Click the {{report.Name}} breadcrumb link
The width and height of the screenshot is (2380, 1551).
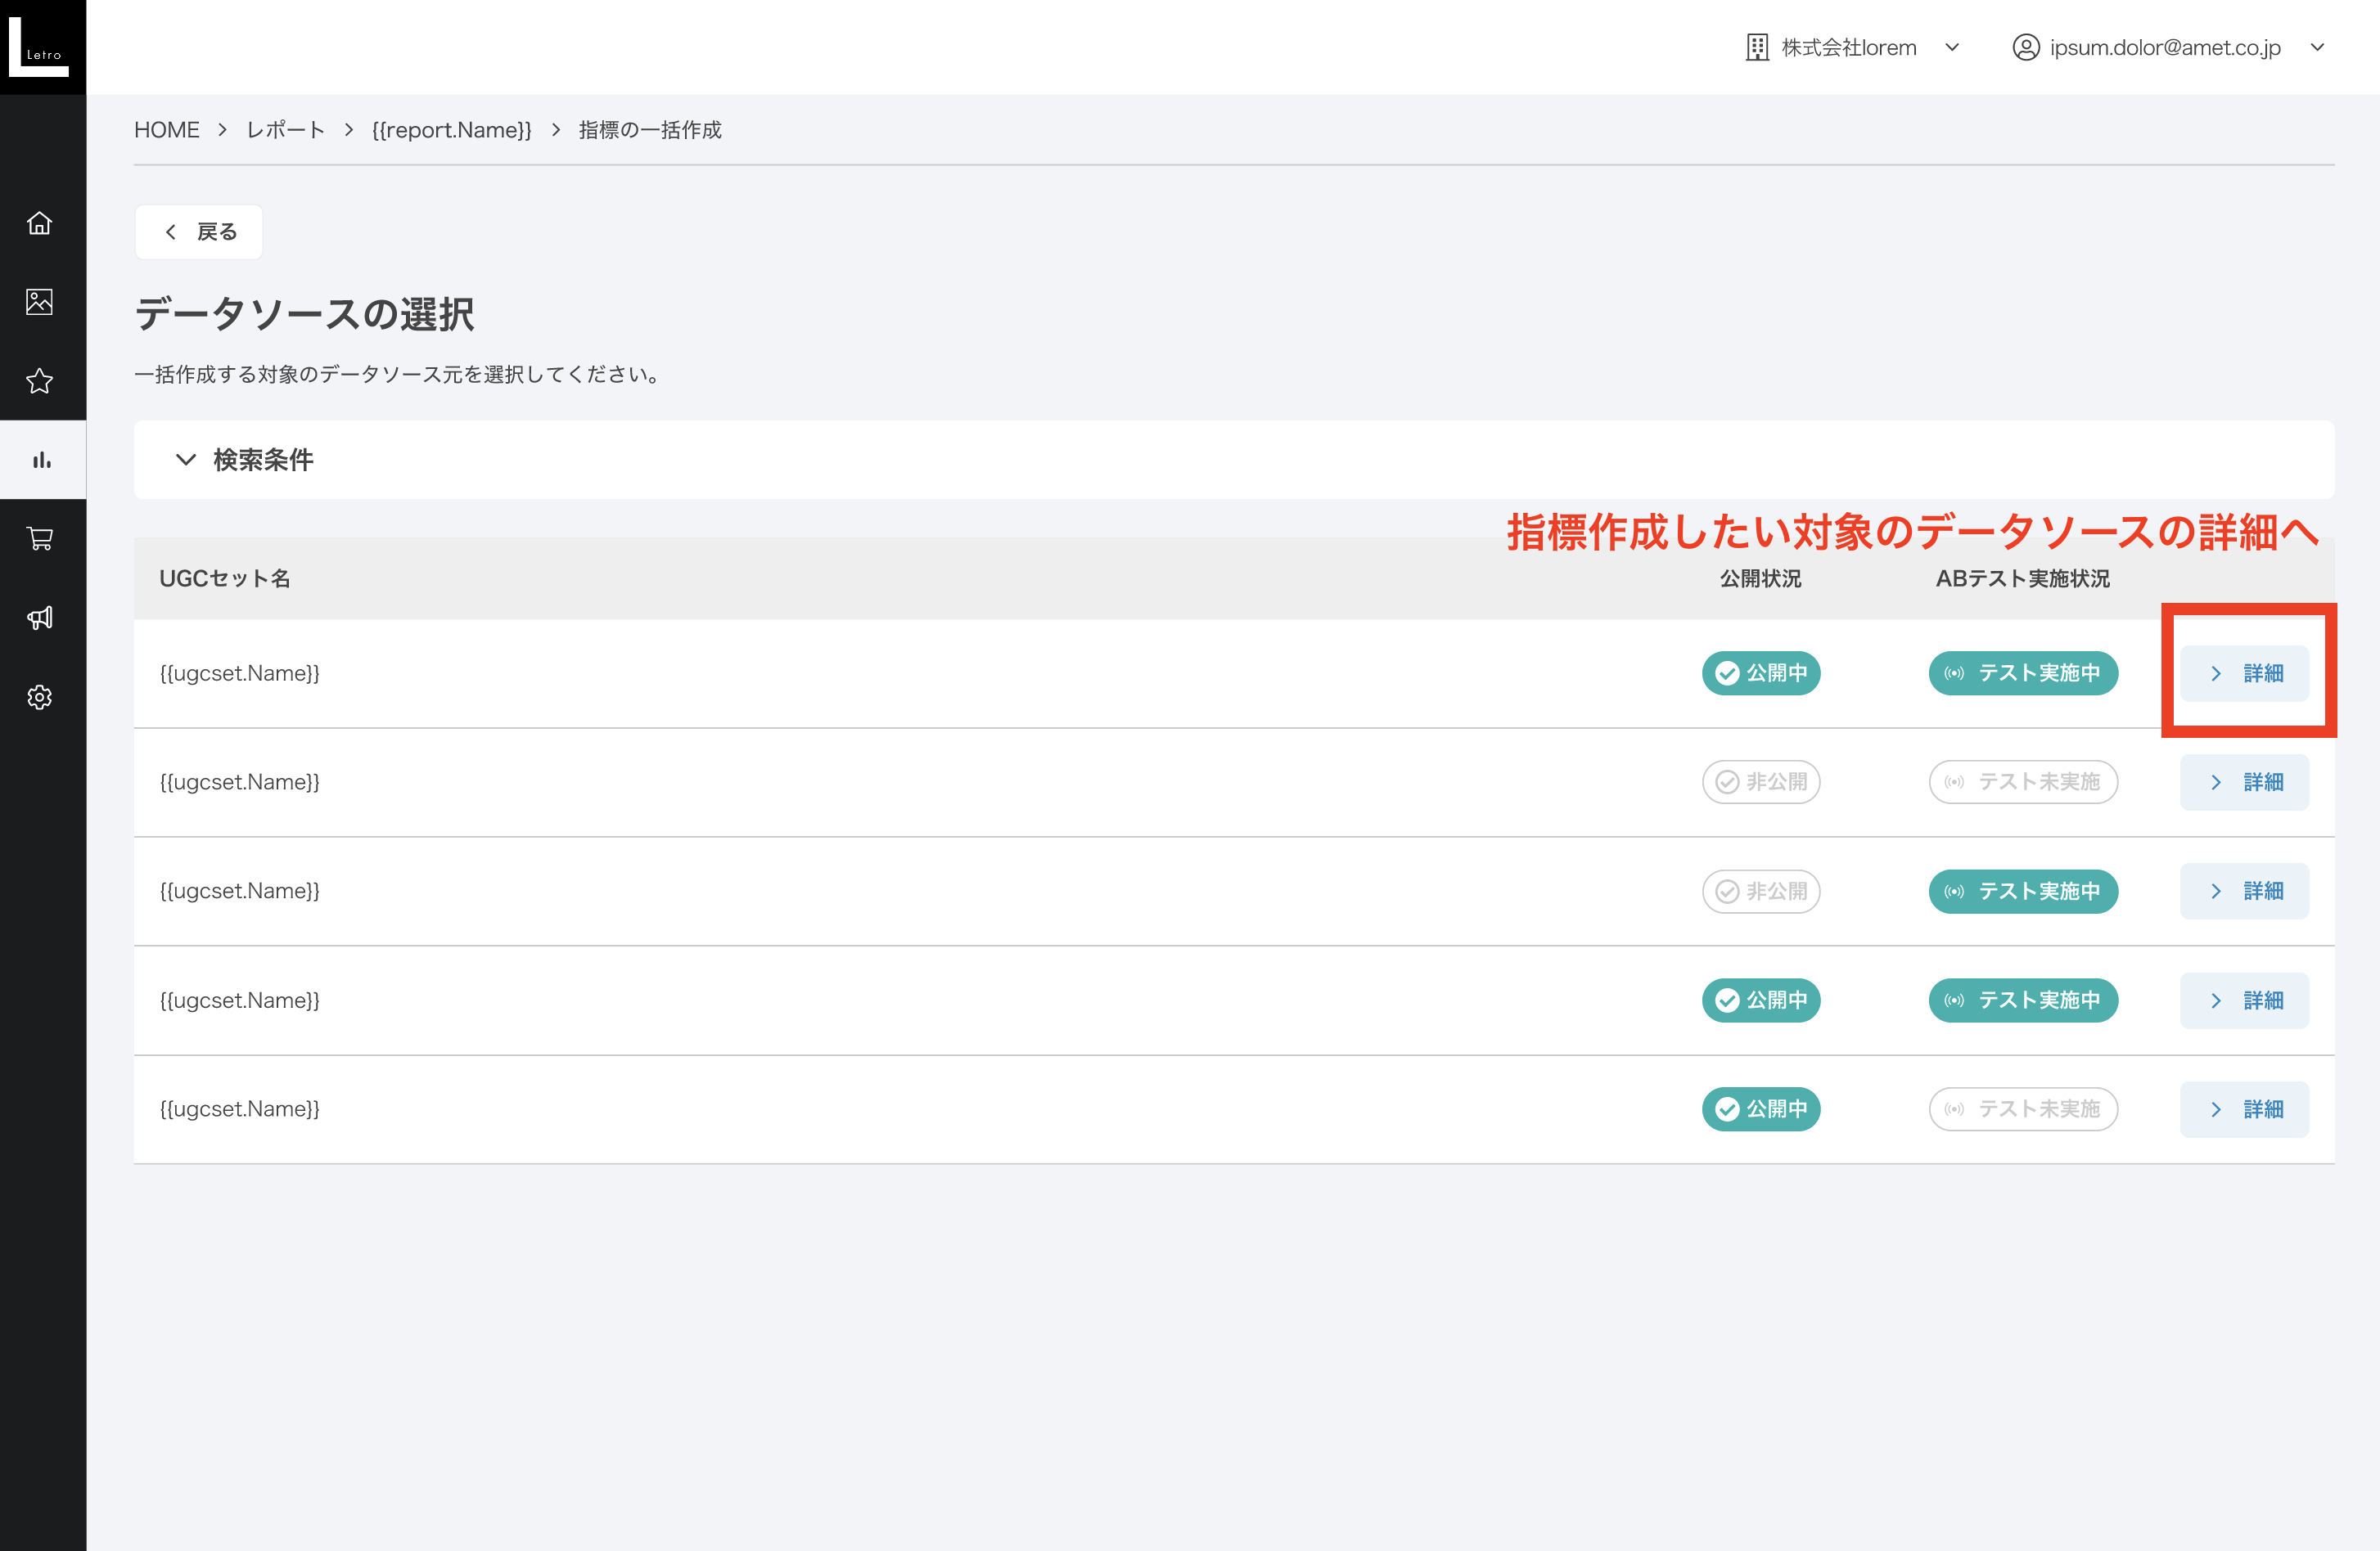451,130
